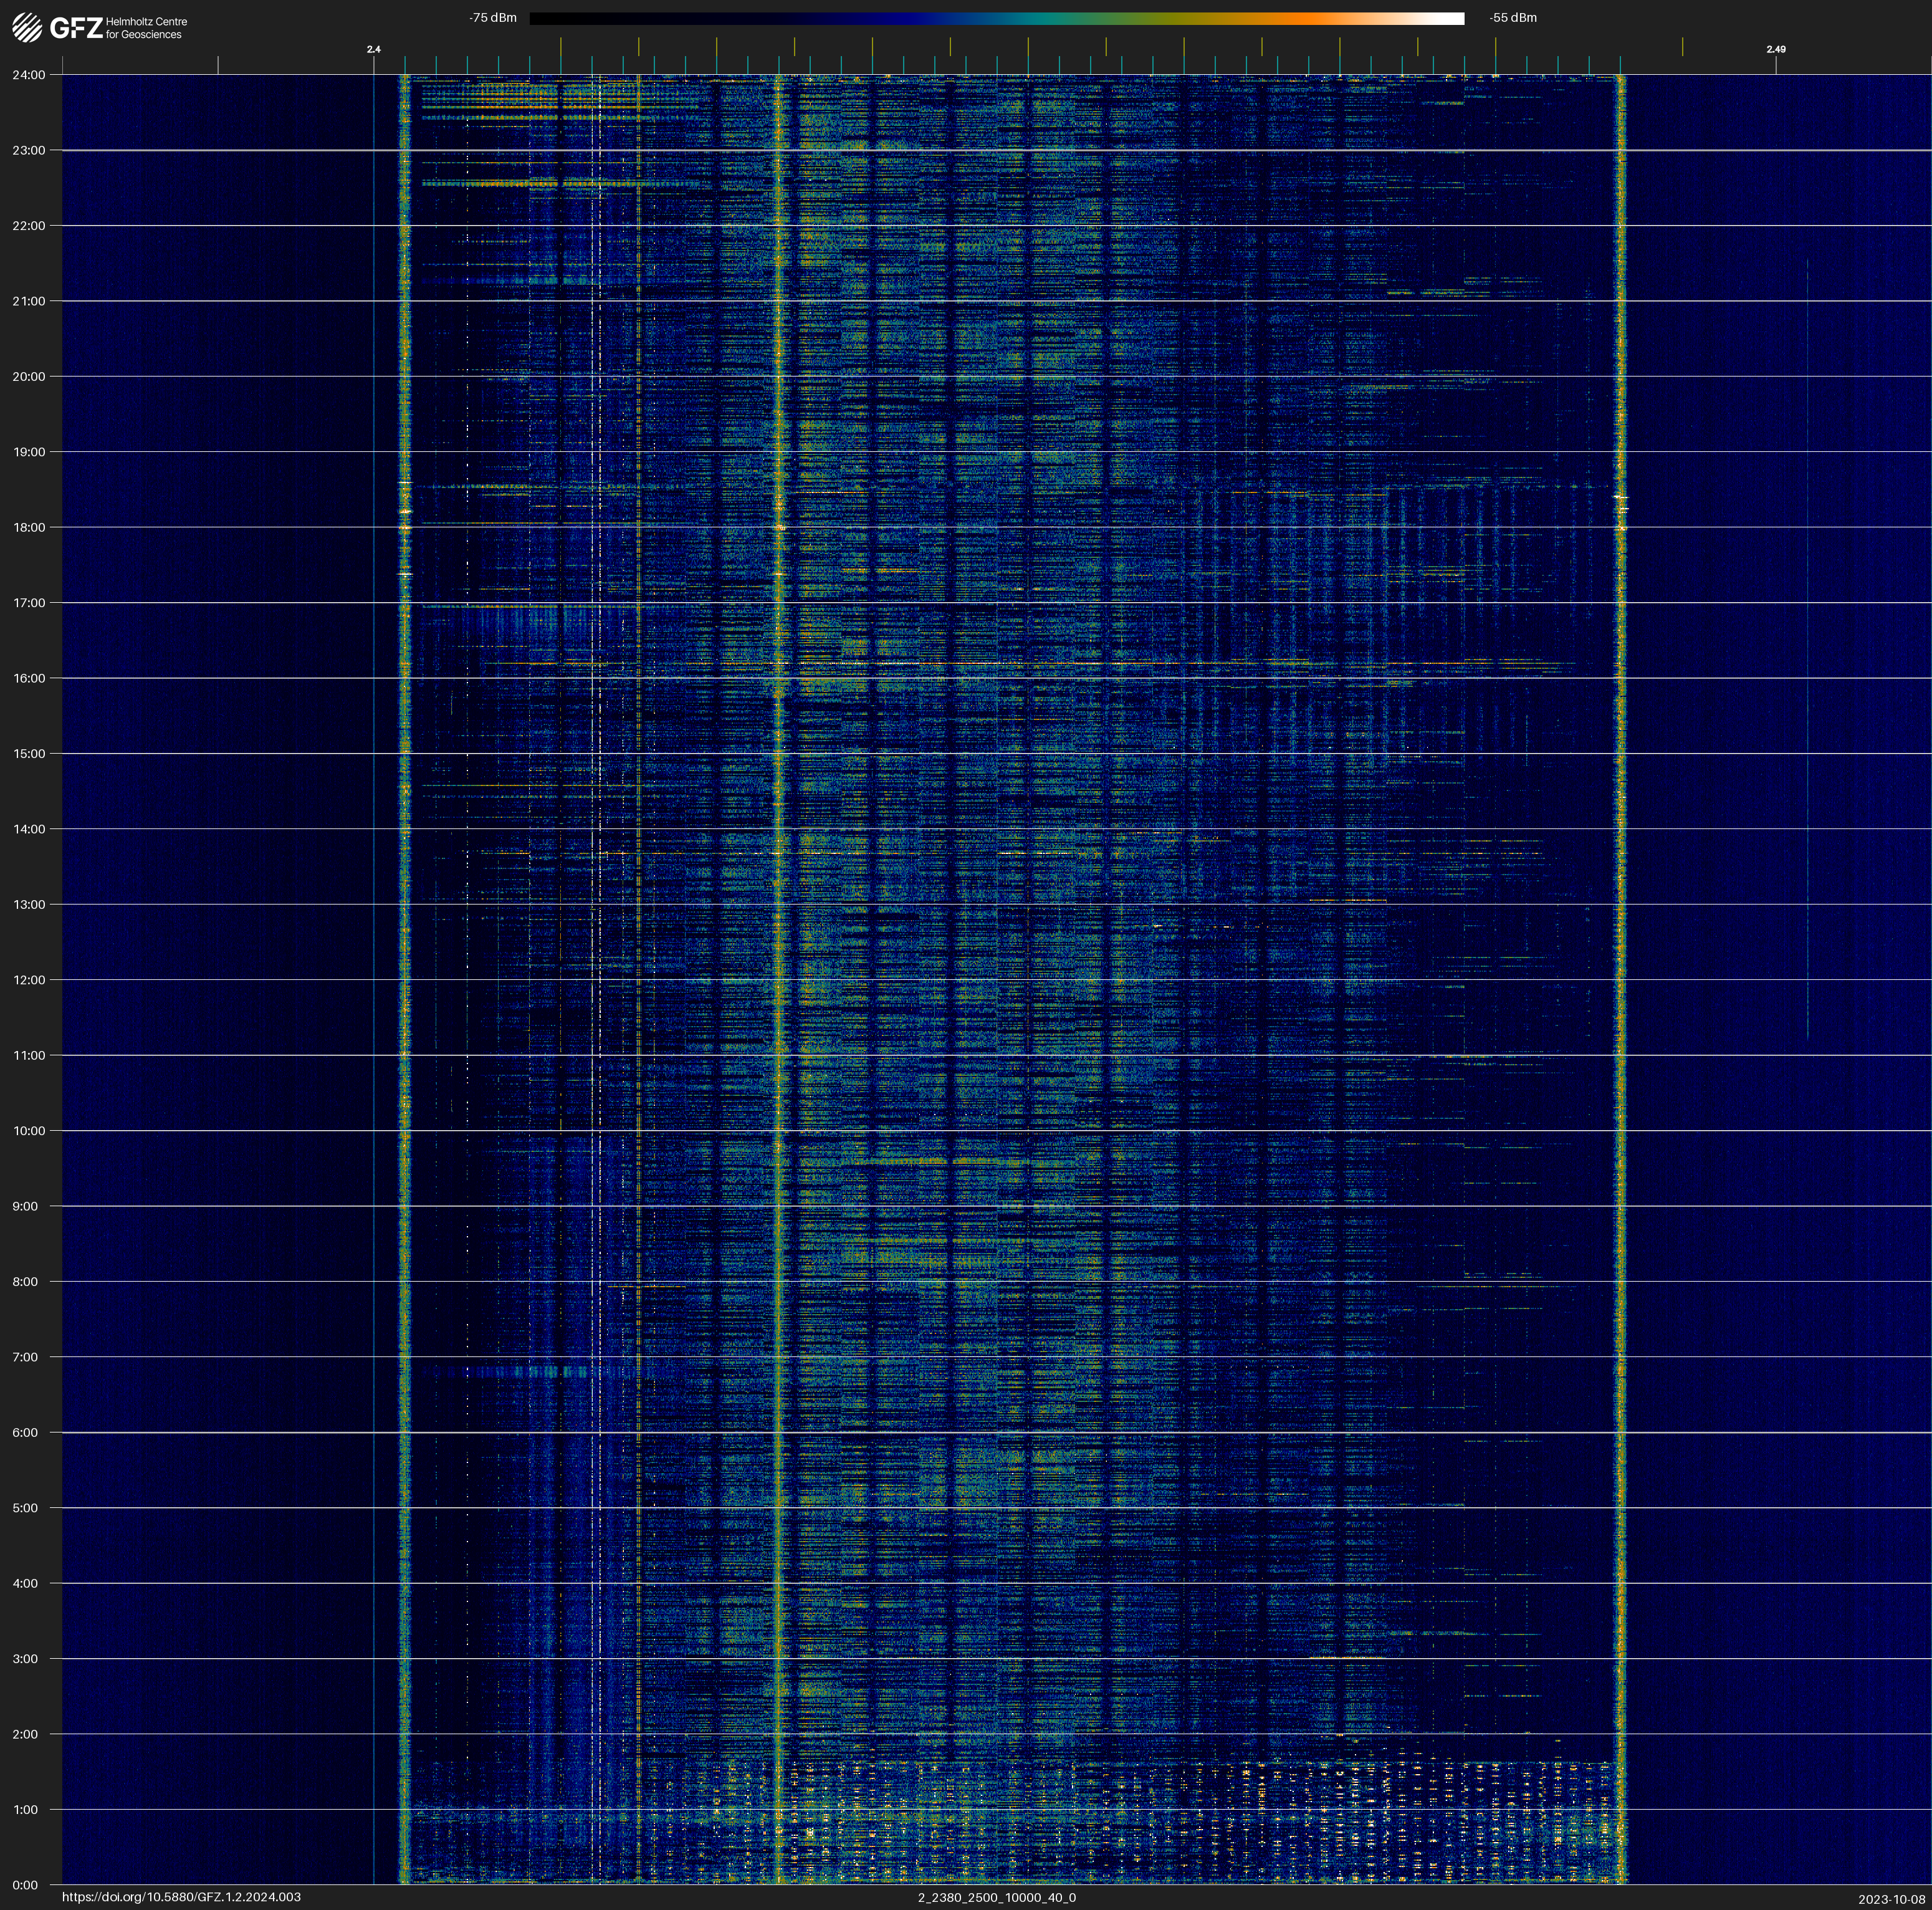Click the 2_2380_2500_10000_40_0 file name label

[996, 1897]
